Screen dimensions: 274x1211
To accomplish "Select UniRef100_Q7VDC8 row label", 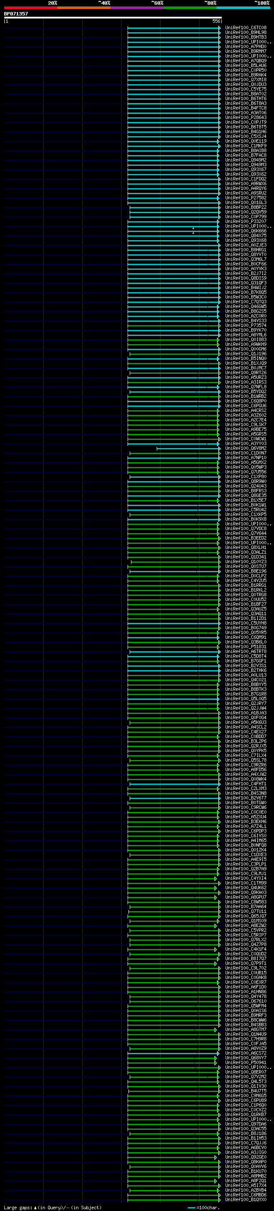I will (x=245, y=528).
